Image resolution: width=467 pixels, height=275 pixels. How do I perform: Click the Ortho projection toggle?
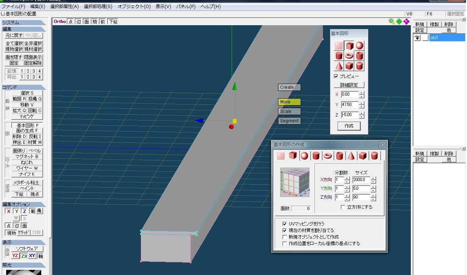click(60, 22)
